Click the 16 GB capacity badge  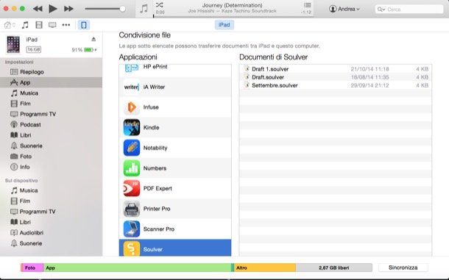point(34,49)
